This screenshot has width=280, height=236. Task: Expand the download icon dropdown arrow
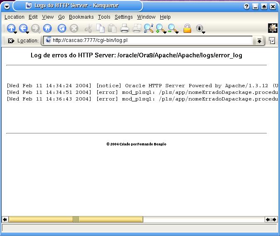(x=204, y=32)
